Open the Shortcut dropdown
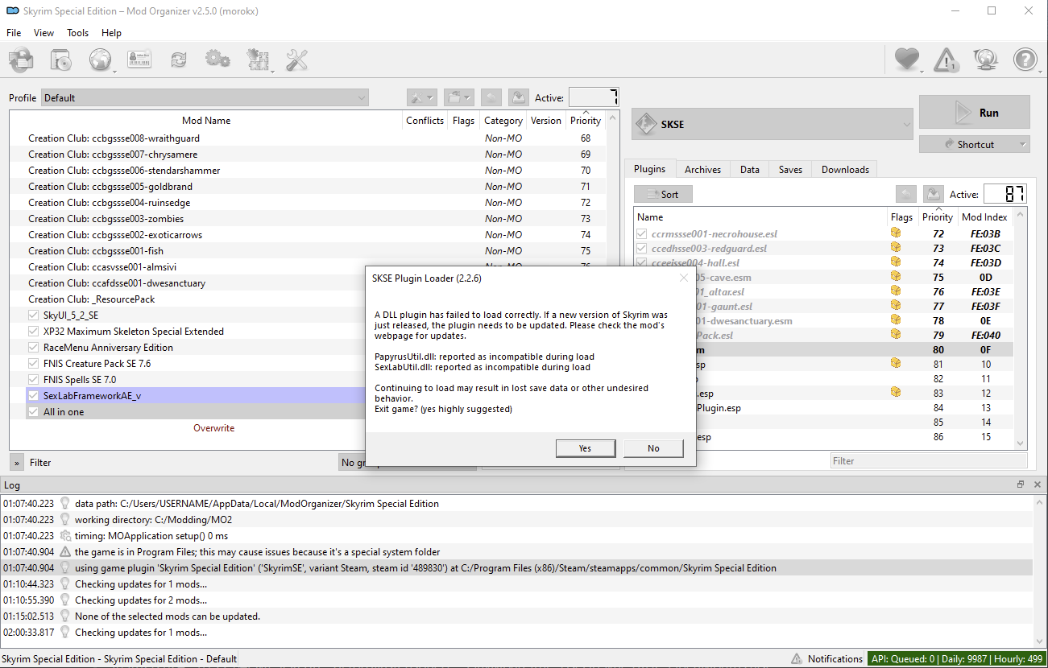The image size is (1048, 668). pyautogui.click(x=975, y=145)
